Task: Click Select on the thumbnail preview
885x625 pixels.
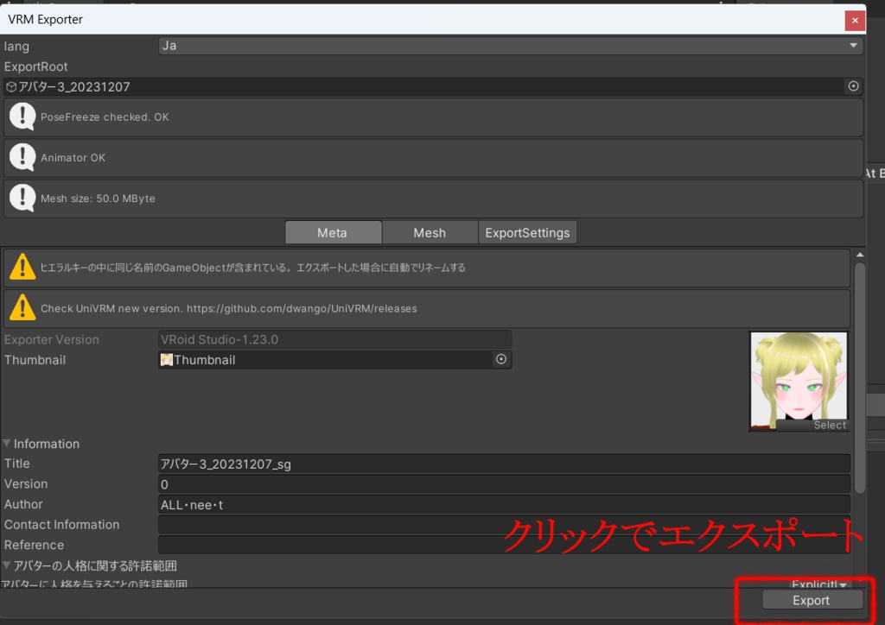Action: 830,425
